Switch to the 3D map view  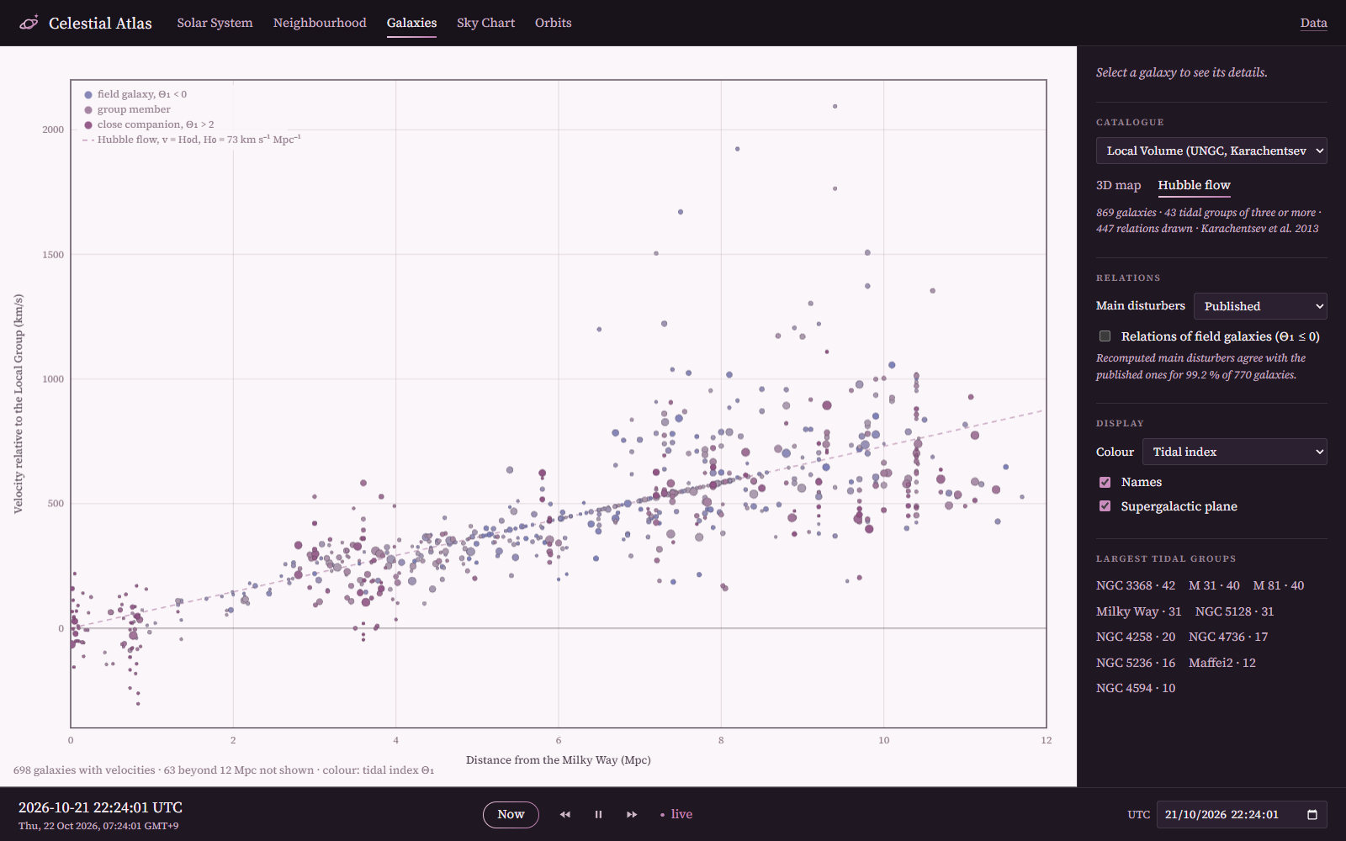[1118, 185]
